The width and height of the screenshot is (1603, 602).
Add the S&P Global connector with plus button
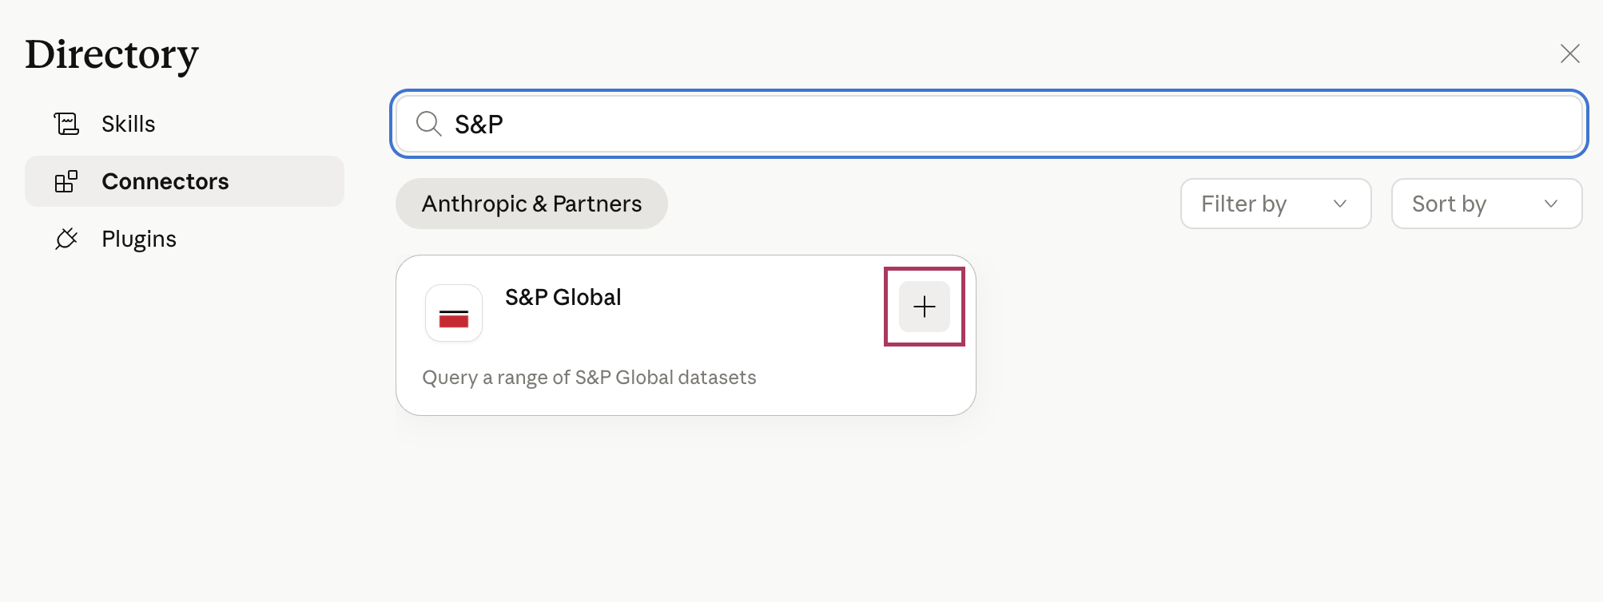pos(924,307)
